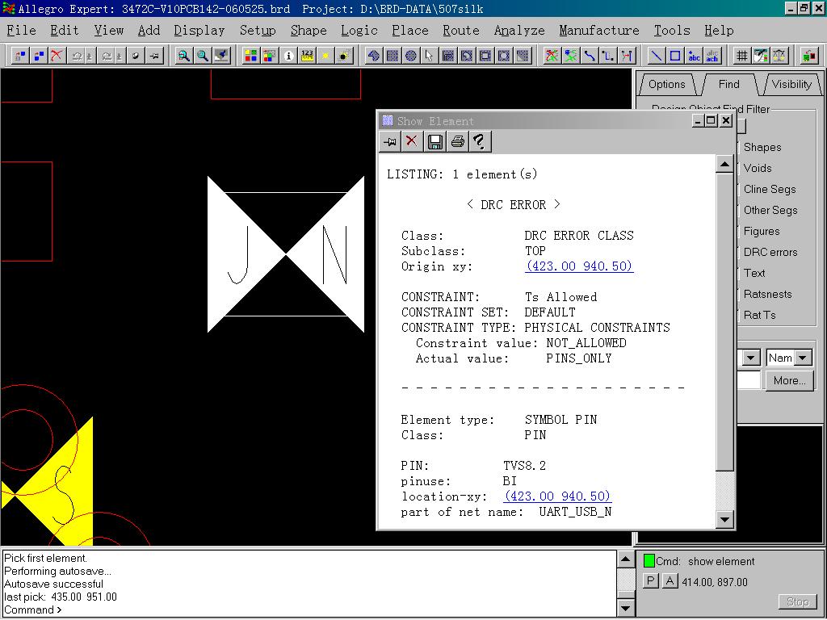827x620 pixels.
Task: Open the dropdown left of Nam field
Action: [751, 358]
